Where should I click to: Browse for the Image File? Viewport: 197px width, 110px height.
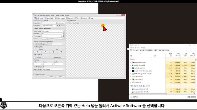tap(60, 23)
